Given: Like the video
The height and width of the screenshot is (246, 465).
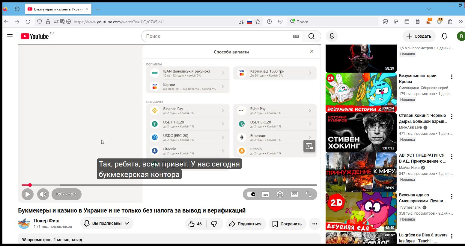Looking at the screenshot, I should point(195,224).
